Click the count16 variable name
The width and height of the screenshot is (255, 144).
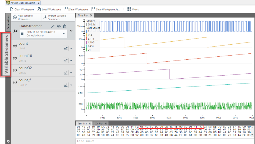point(25,56)
